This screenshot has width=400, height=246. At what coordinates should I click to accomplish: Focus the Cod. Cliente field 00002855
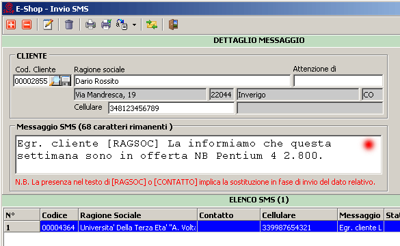tap(31, 81)
